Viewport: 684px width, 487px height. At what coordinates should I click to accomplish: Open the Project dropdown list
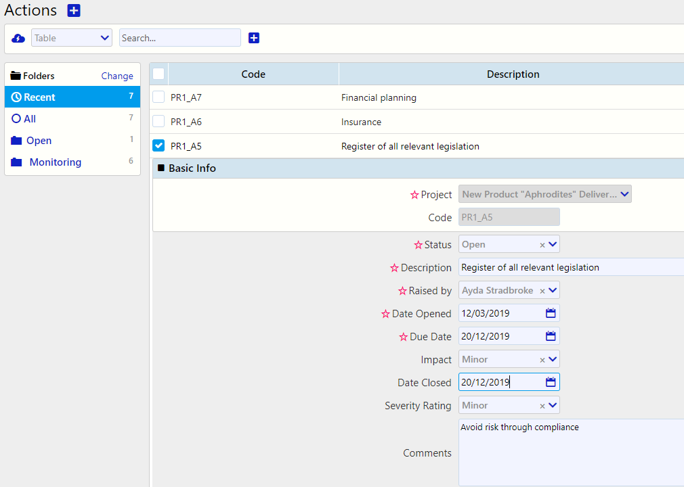pyautogui.click(x=624, y=194)
